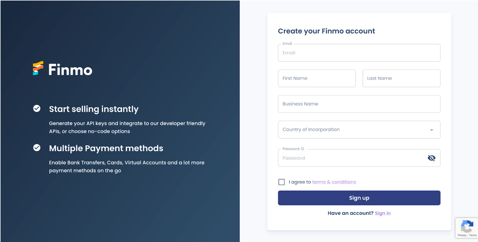The image size is (478, 242).
Task: Follow the Sign in link
Action: [x=383, y=213]
